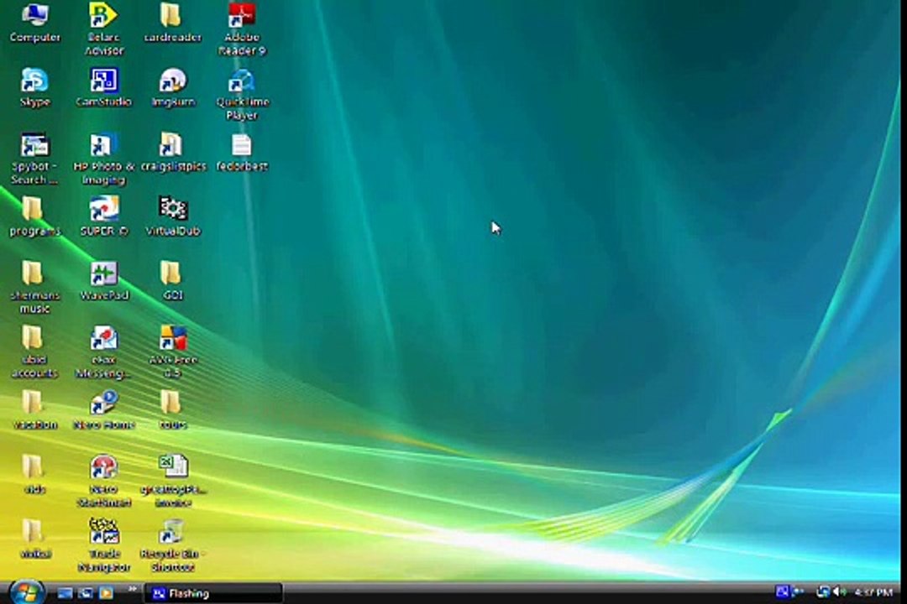Image resolution: width=907 pixels, height=604 pixels.
Task: Open Recycle Bin - Shortcut icon
Action: point(172,546)
